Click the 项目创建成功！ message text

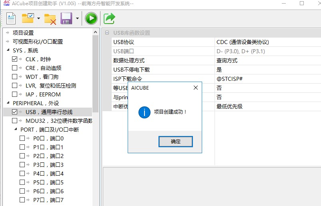tap(170, 112)
